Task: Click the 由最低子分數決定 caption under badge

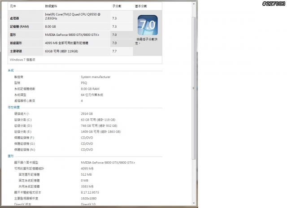Action: [x=146, y=41]
